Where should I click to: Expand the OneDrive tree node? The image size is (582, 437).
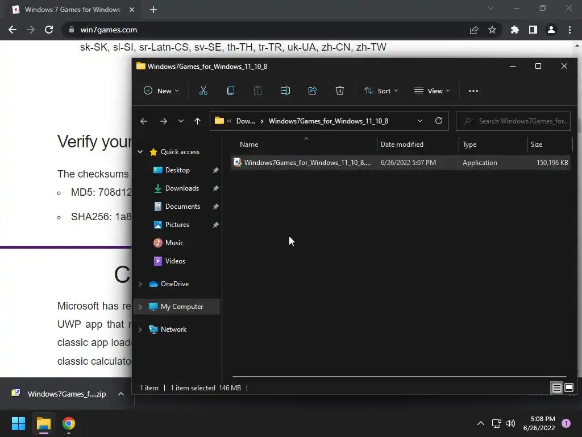140,284
